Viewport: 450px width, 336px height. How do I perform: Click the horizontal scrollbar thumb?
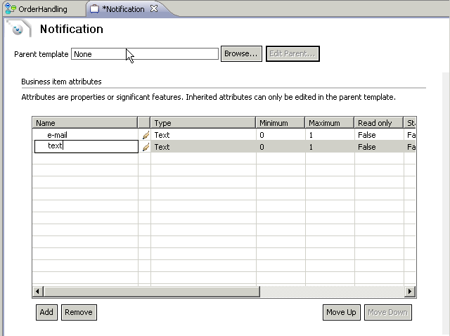click(151, 292)
